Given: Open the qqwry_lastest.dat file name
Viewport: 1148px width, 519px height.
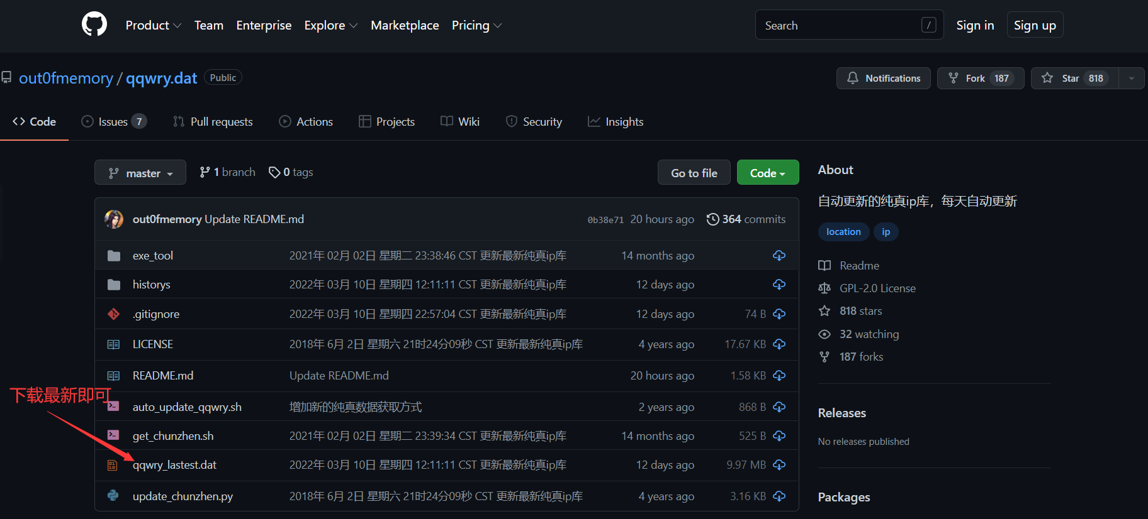Looking at the screenshot, I should tap(174, 465).
